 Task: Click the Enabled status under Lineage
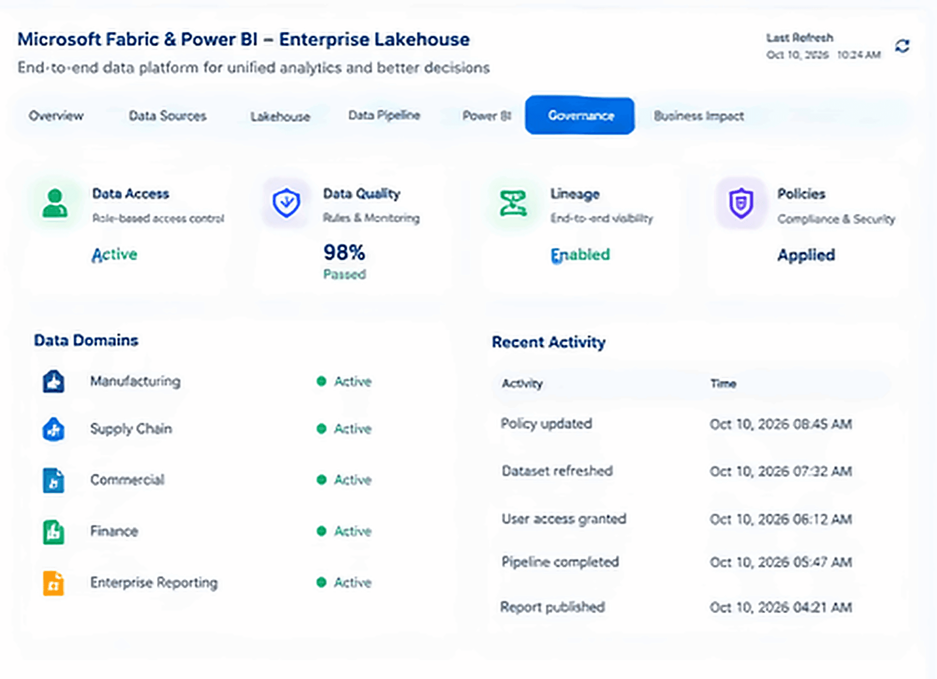click(x=580, y=255)
